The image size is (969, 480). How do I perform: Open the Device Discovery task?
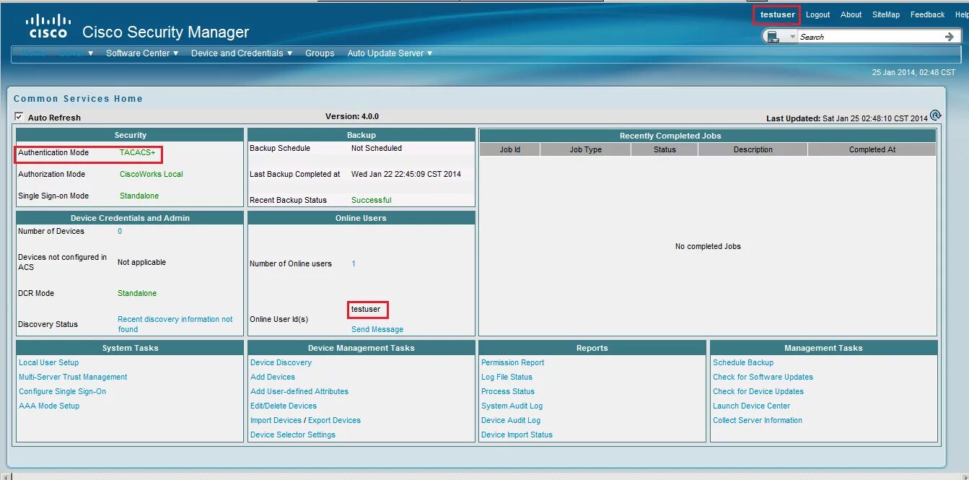(281, 362)
